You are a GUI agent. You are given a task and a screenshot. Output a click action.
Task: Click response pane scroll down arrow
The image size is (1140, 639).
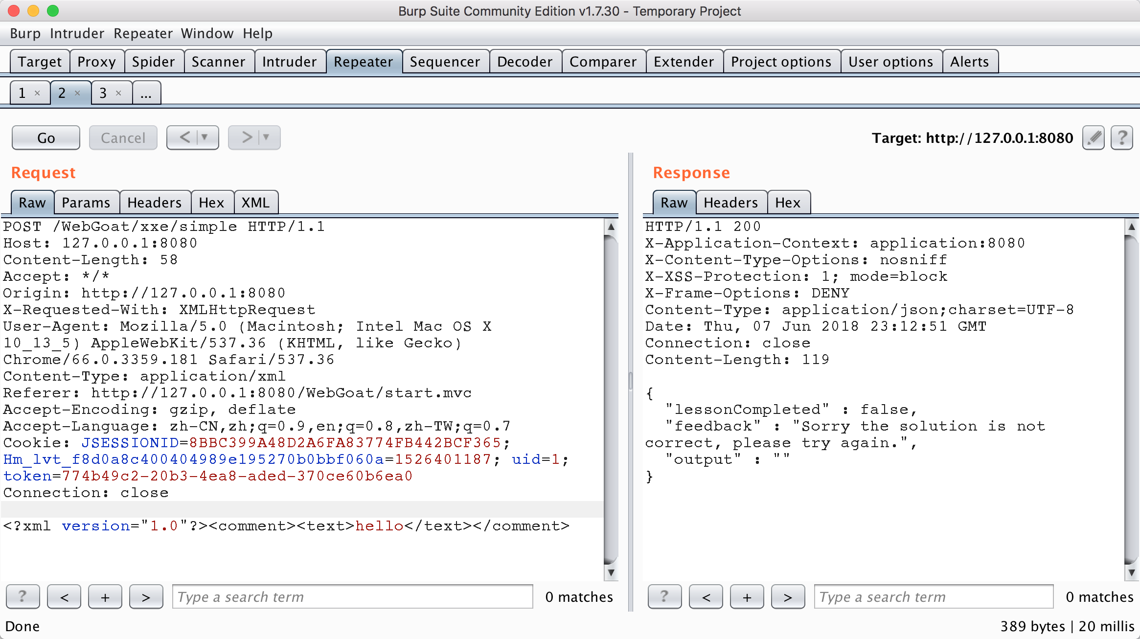pos(1132,572)
